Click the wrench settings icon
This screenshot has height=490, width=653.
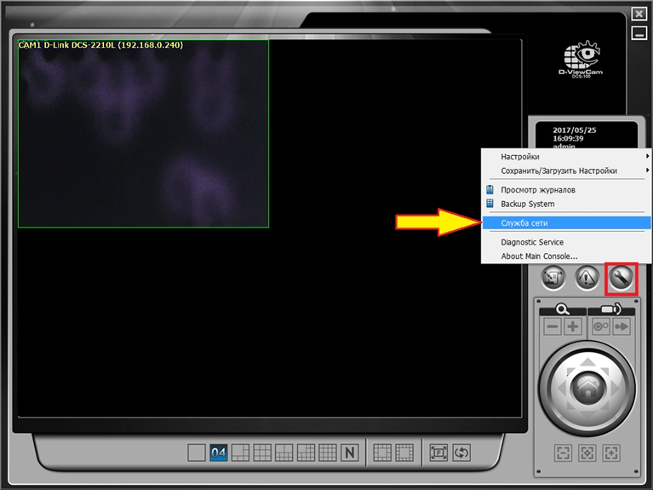tap(621, 278)
